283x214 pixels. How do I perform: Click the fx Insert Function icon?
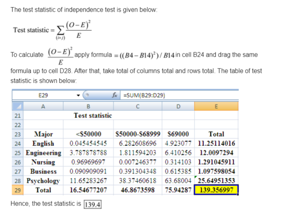click(x=115, y=95)
